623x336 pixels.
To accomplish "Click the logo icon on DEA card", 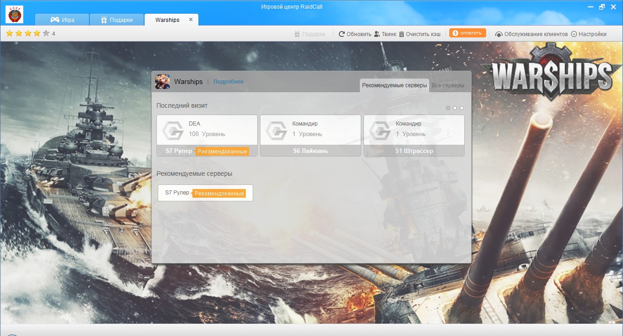I will 173,131.
